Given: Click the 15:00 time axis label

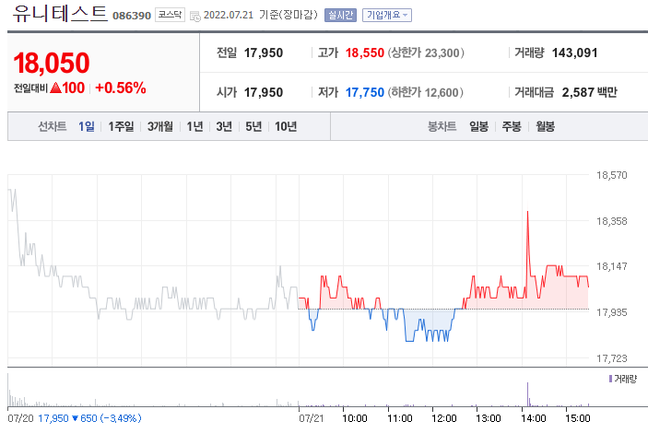Looking at the screenshot, I should (578, 418).
